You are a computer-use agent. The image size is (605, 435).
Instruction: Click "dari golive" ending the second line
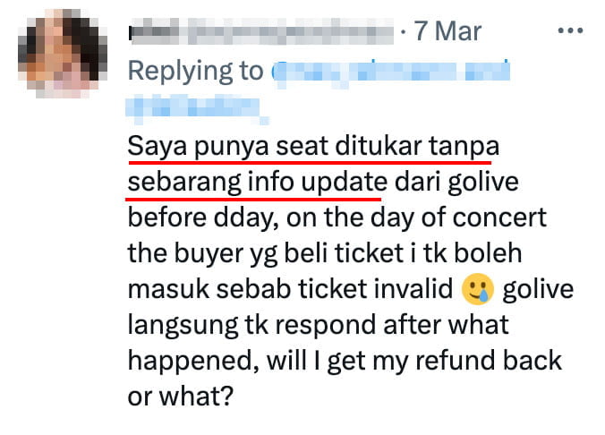(456, 183)
